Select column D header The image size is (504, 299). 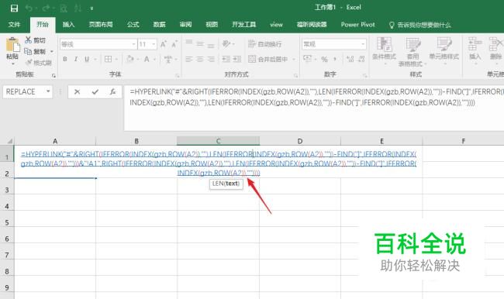tap(300, 141)
